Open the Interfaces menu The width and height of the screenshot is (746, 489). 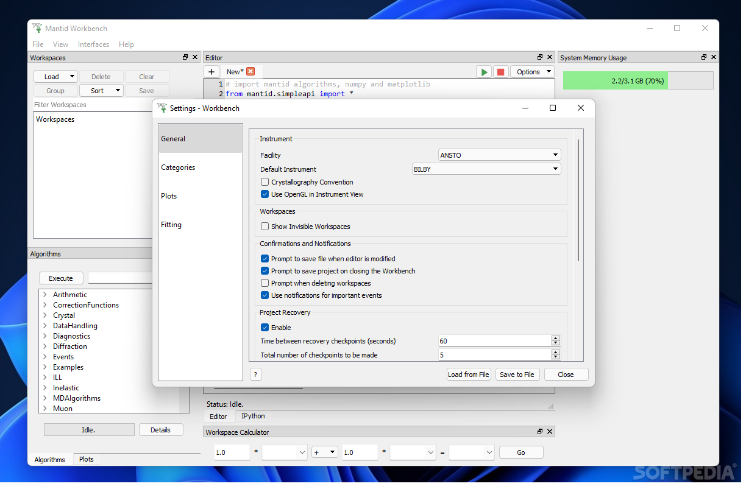(93, 44)
